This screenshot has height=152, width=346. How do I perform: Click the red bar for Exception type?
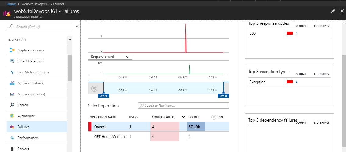[290, 82]
